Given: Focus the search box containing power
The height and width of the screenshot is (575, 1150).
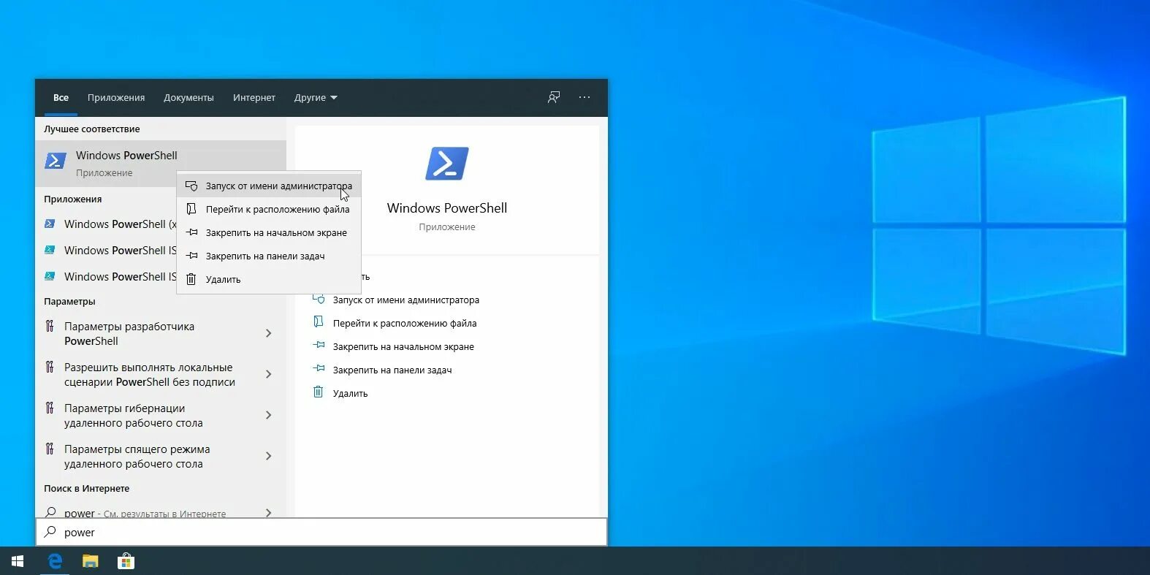Looking at the screenshot, I should coord(321,532).
